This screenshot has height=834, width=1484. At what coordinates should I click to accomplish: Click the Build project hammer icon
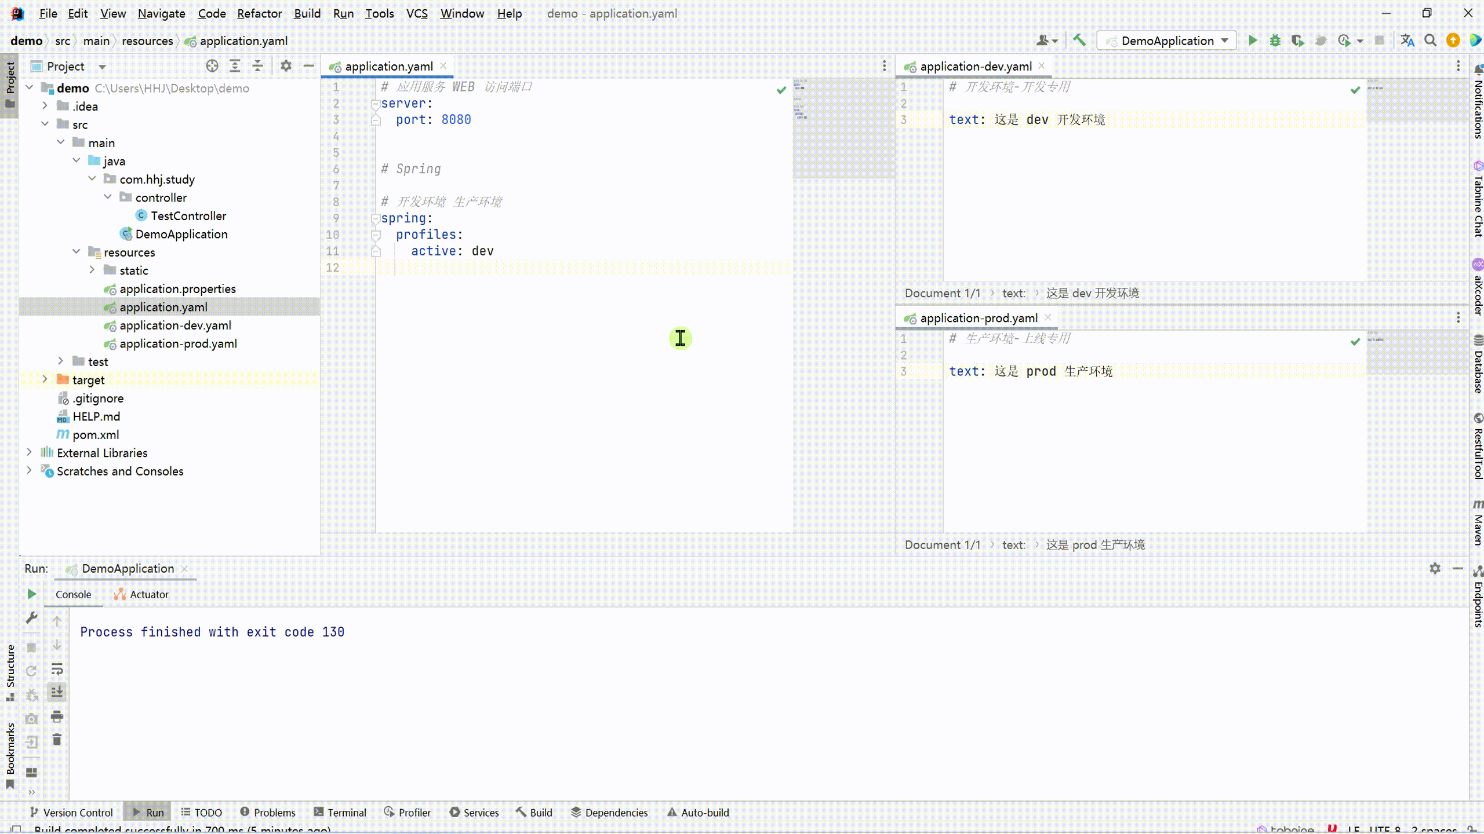coord(1079,41)
